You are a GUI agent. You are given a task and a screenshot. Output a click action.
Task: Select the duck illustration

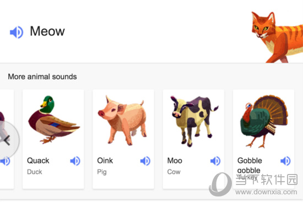pos(54,120)
